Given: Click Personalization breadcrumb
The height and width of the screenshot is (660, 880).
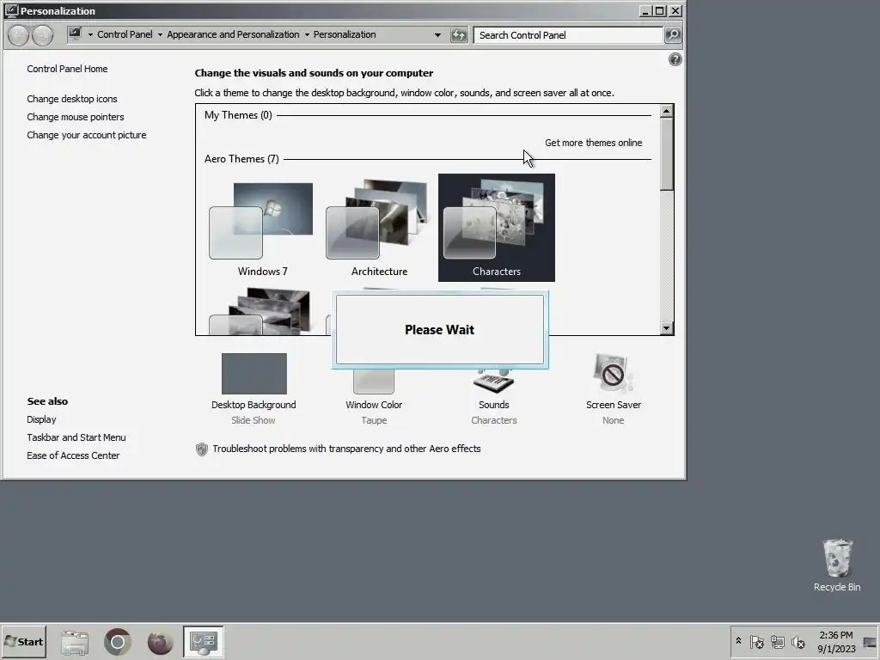Looking at the screenshot, I should (345, 34).
